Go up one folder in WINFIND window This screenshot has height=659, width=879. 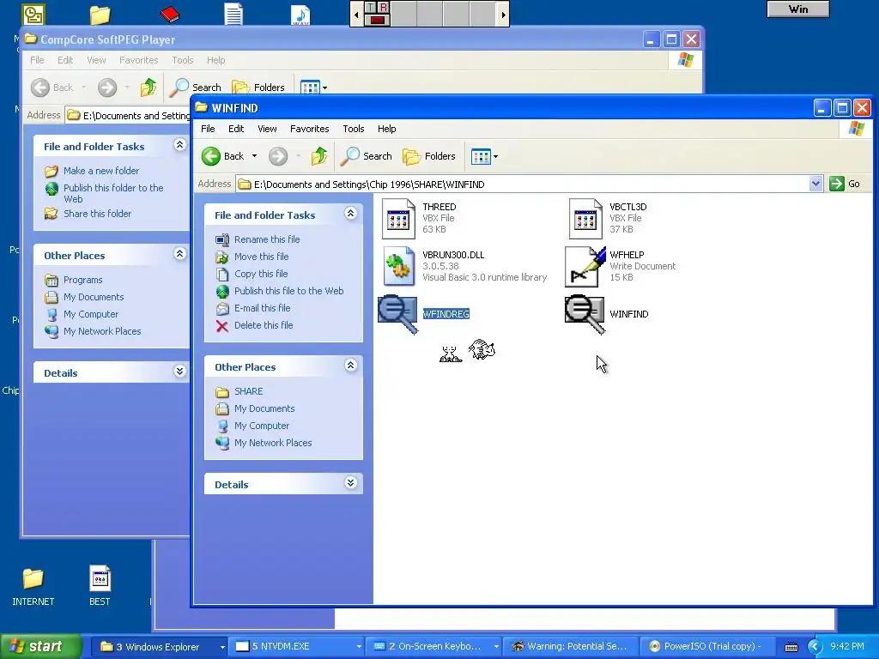319,156
